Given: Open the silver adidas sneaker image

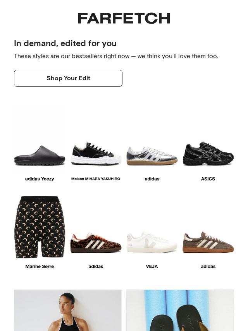Looking at the screenshot, I should click(x=152, y=156).
